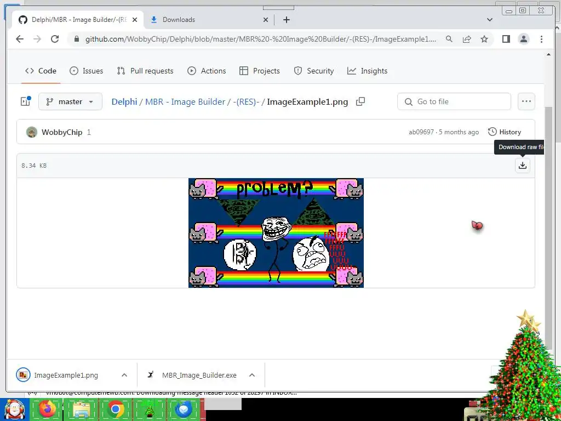Open WobbyChip's avatar profile
The image size is (561, 421).
click(x=31, y=132)
